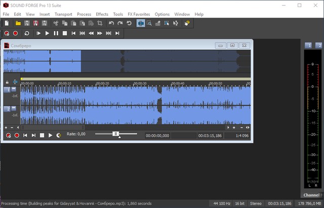
Task: Toggle the lock icon in data window
Action: 7,82
